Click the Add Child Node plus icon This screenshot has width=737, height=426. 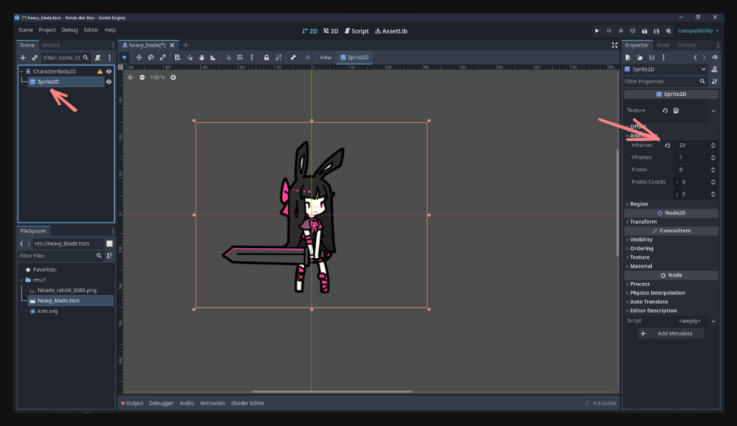click(23, 58)
